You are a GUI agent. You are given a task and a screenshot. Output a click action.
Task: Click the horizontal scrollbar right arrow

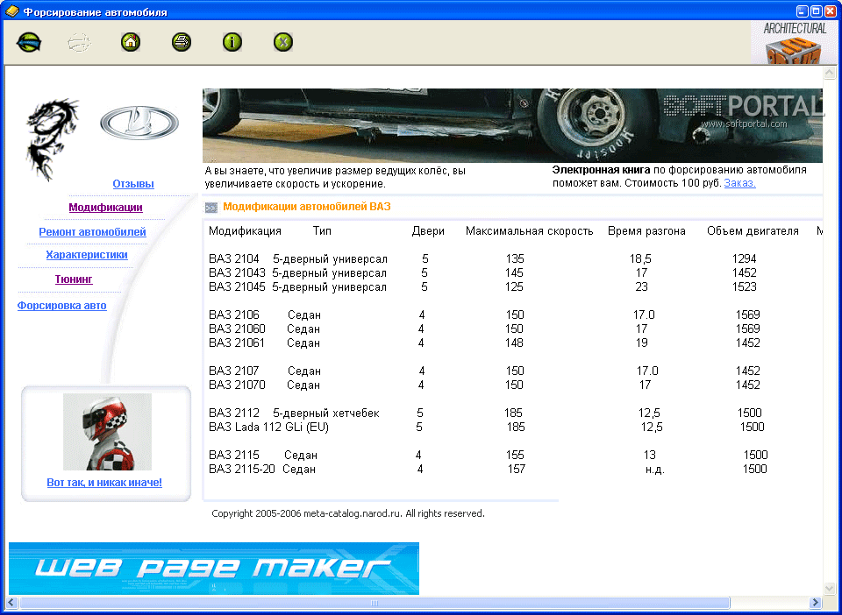coord(816,603)
